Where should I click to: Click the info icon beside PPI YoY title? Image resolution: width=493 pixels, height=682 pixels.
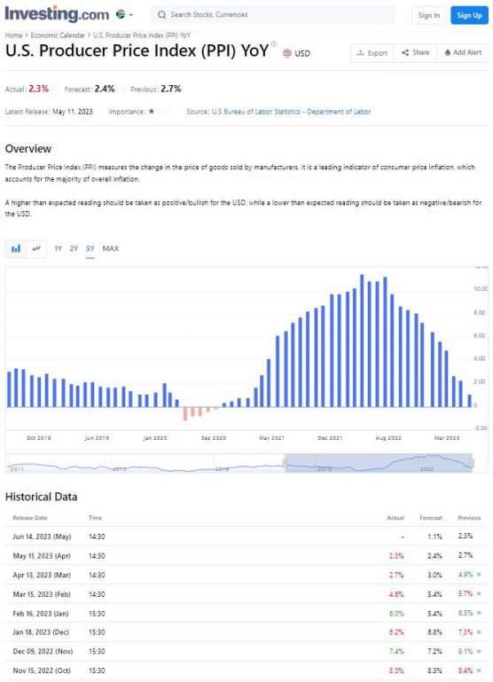[274, 44]
